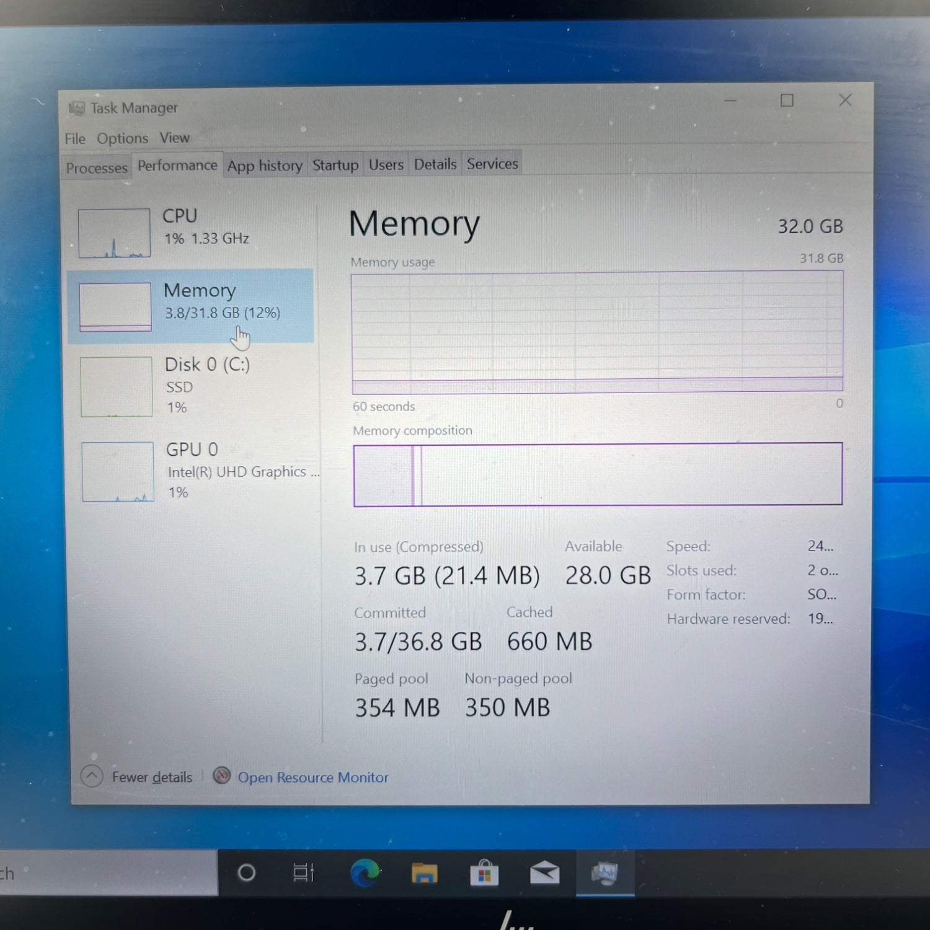Collapse view with Fewer details chevron
Screen dimensions: 930x930
point(92,776)
